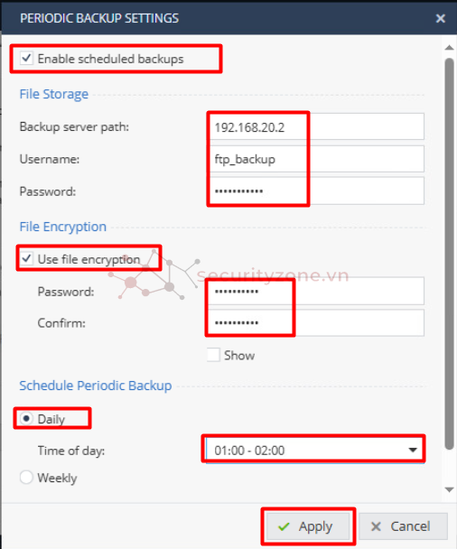
Task: Uncheck Use file encryption
Action: [x=26, y=259]
